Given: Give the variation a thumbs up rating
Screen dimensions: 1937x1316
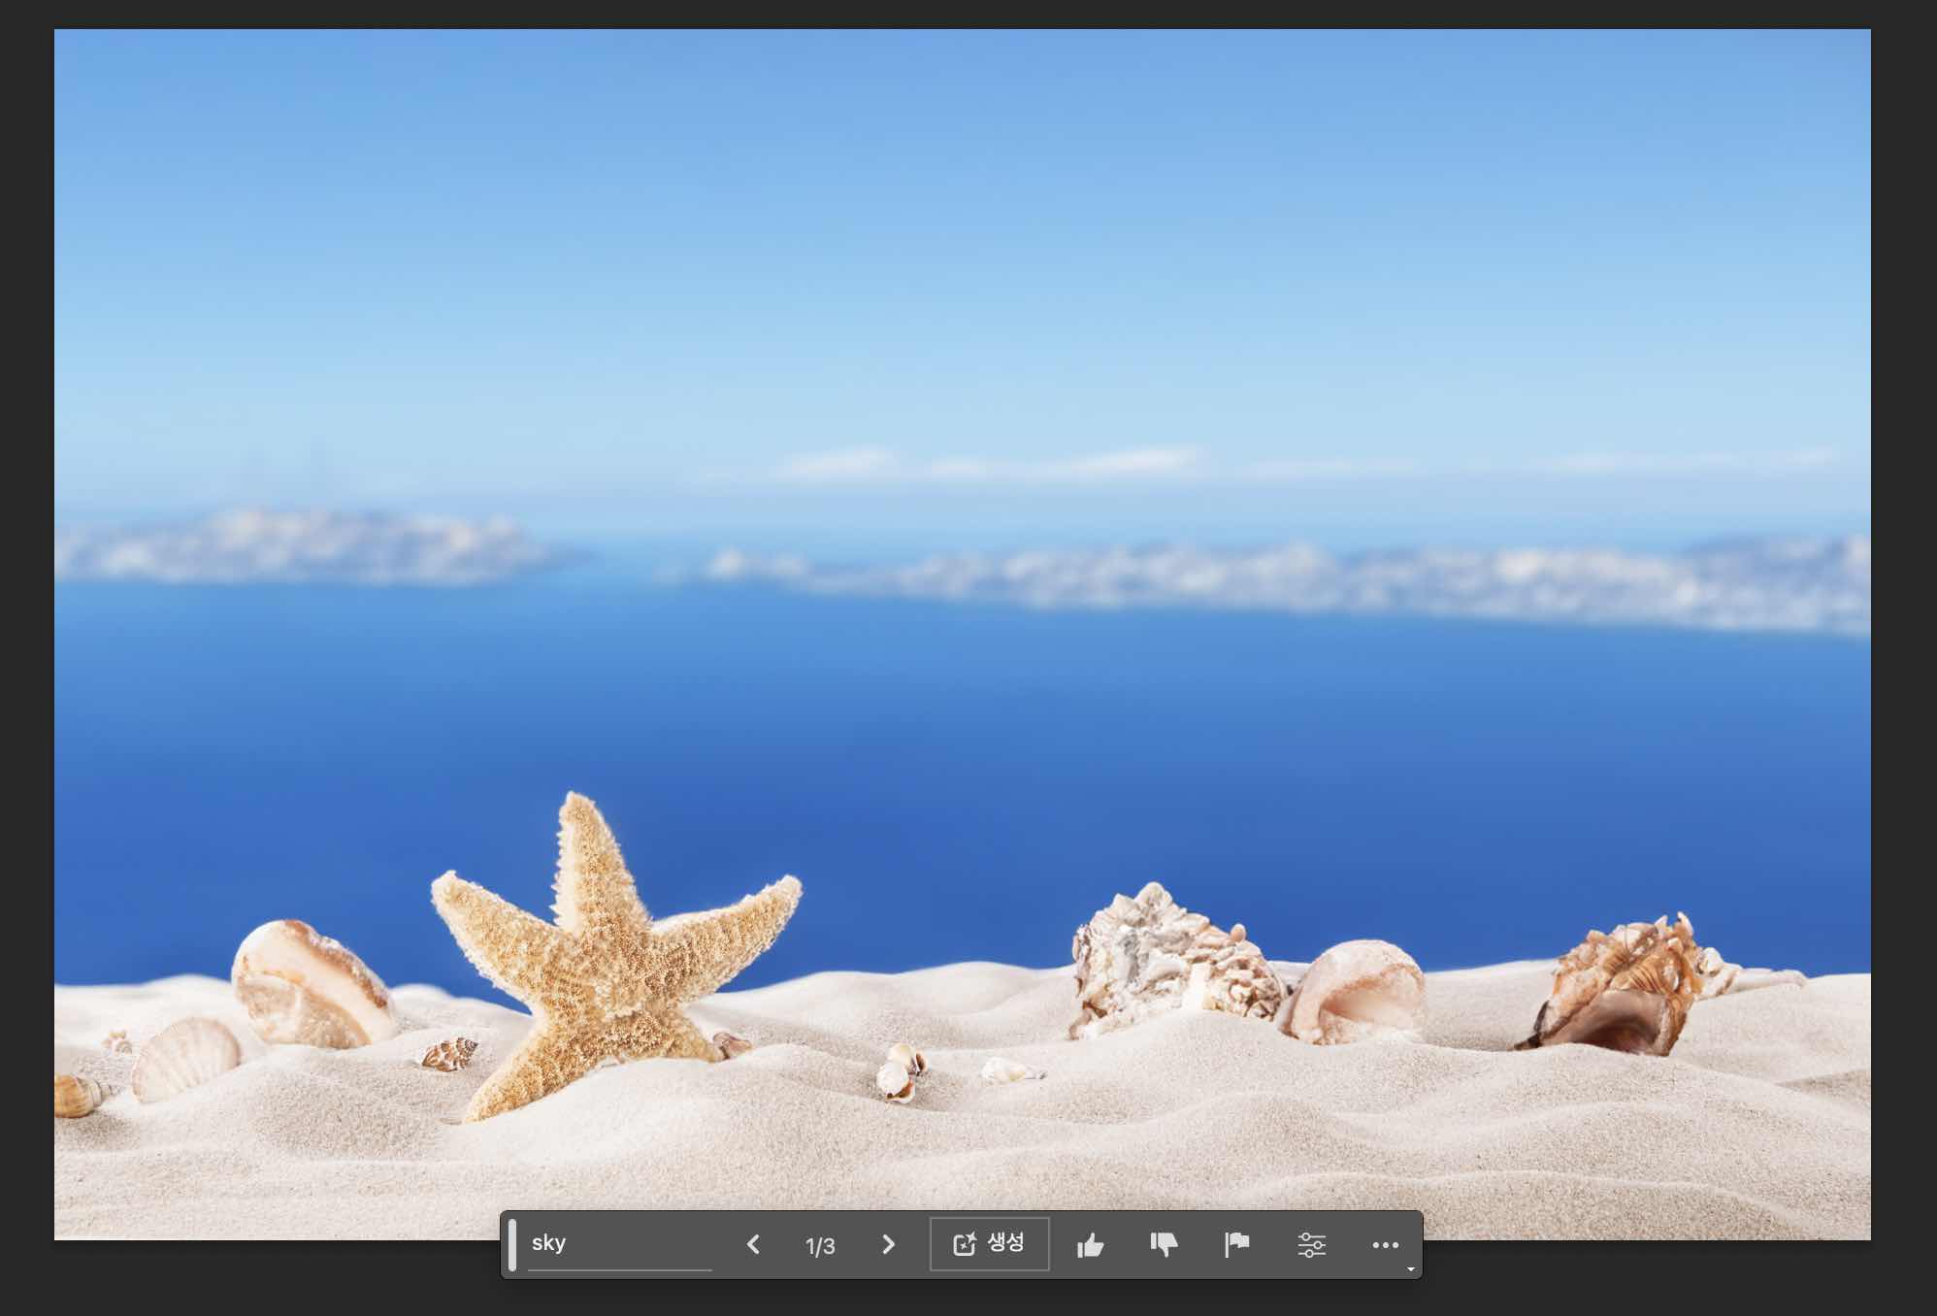Looking at the screenshot, I should point(1090,1244).
